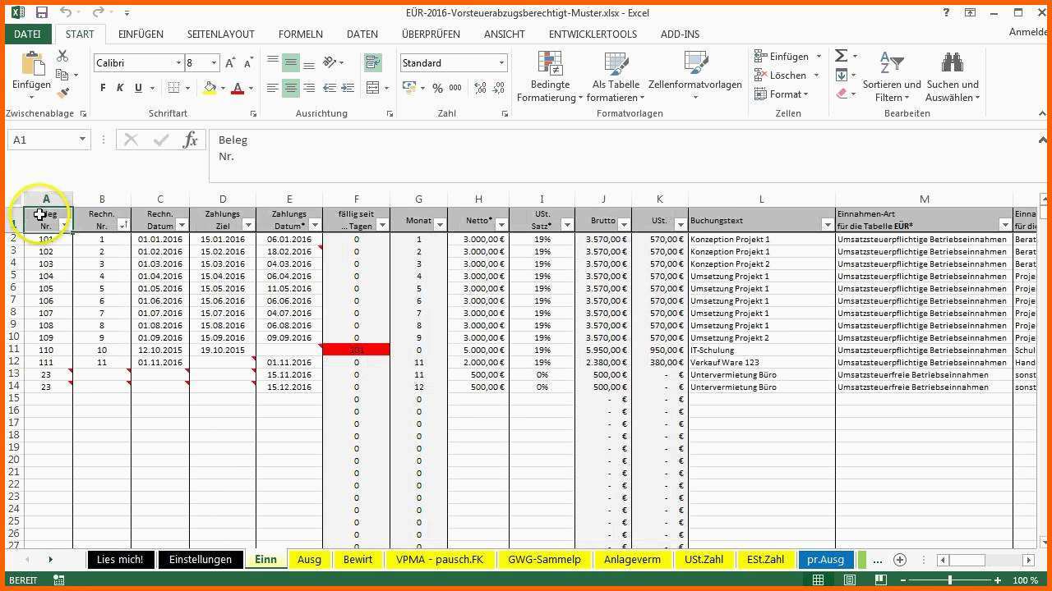Click the zoom slider in status bar

coord(950,580)
